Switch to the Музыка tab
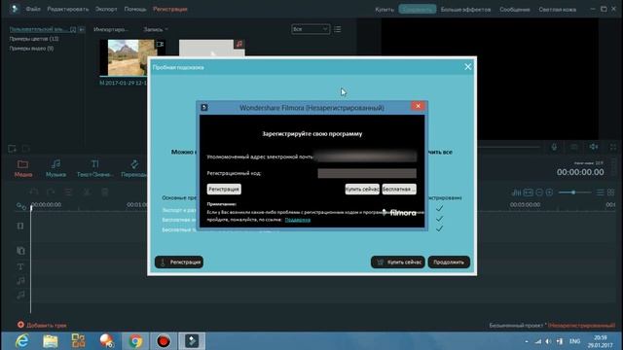 55,168
